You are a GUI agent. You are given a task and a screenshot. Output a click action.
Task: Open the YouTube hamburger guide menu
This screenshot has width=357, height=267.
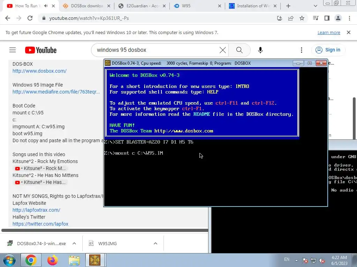tap(13, 50)
